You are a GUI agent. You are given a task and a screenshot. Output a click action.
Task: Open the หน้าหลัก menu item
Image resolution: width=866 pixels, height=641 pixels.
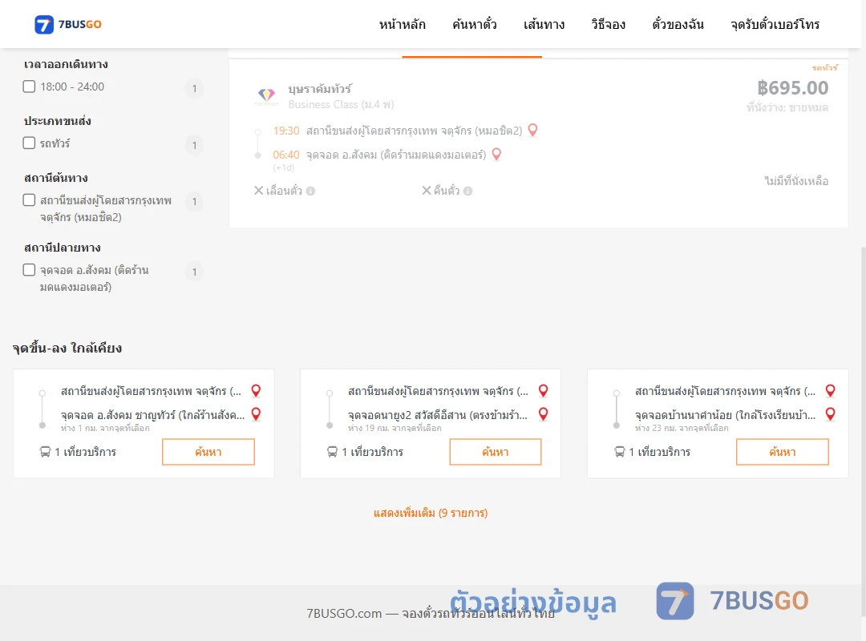click(402, 24)
